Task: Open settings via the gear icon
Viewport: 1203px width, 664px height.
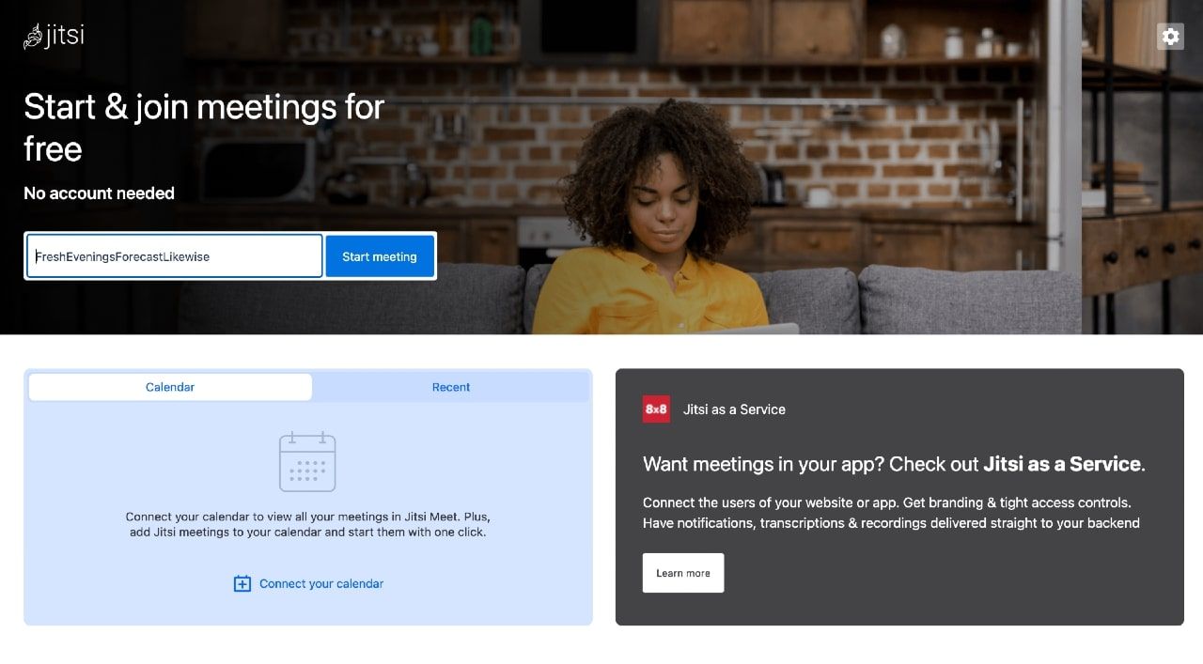Action: [x=1170, y=37]
